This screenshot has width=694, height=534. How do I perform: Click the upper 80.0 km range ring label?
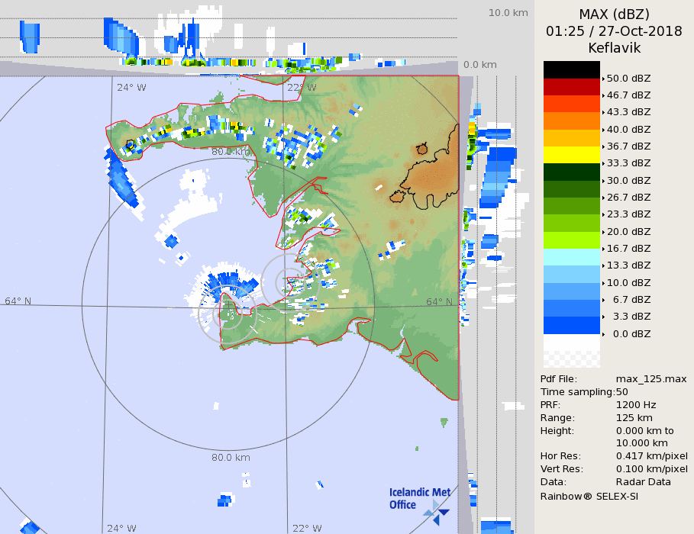click(231, 152)
